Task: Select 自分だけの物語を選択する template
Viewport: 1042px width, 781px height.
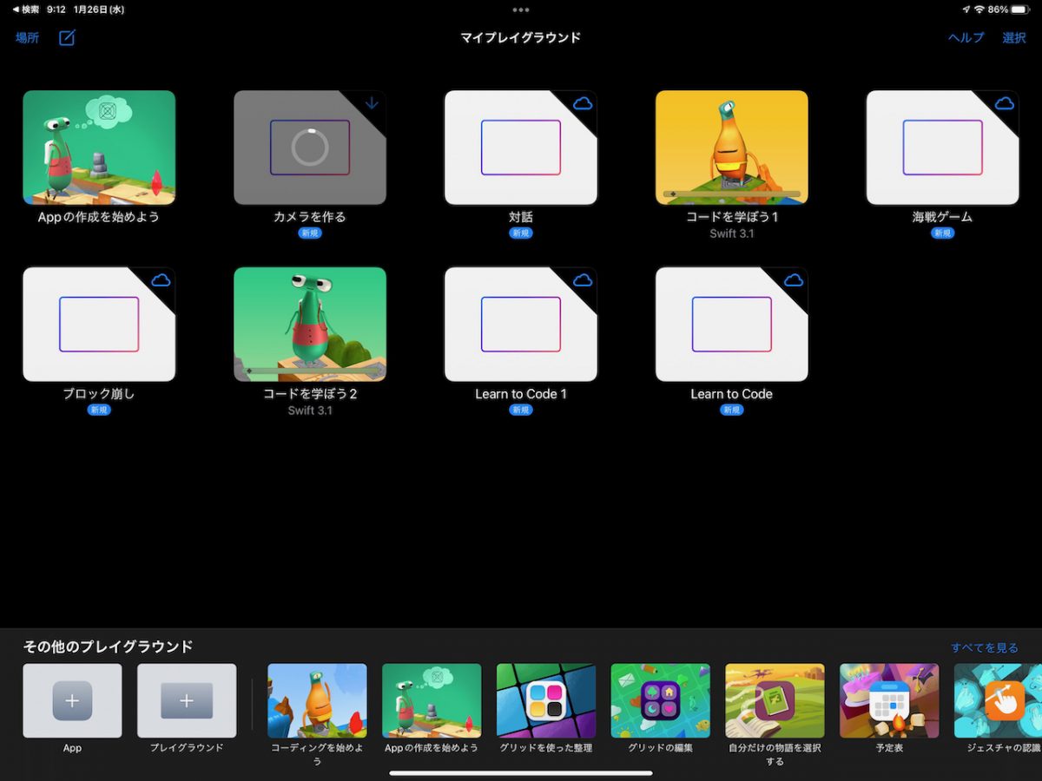Action: (x=775, y=700)
